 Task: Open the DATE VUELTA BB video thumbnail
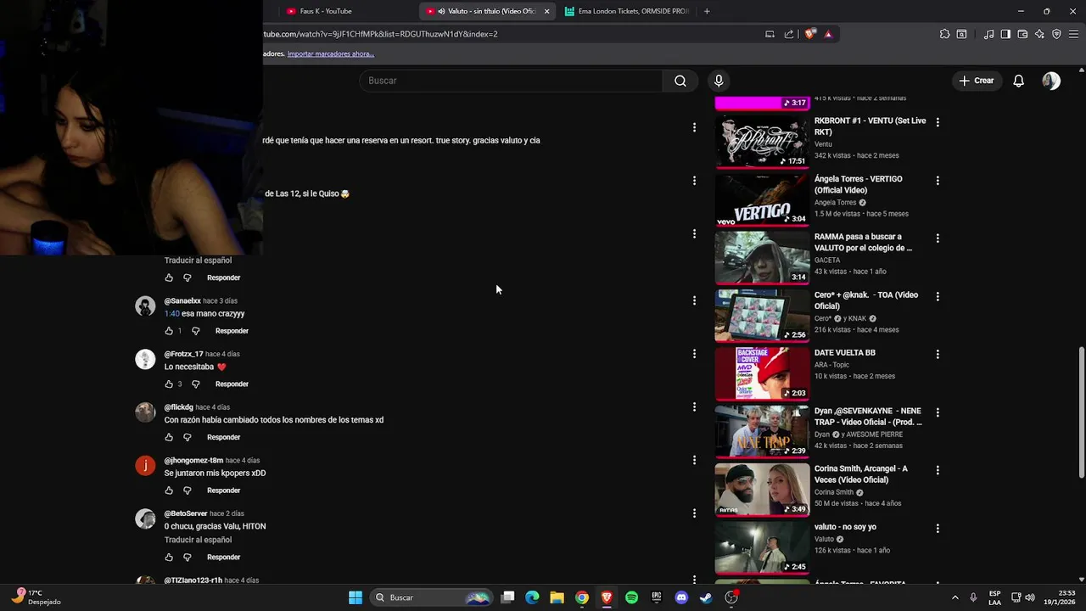click(762, 374)
